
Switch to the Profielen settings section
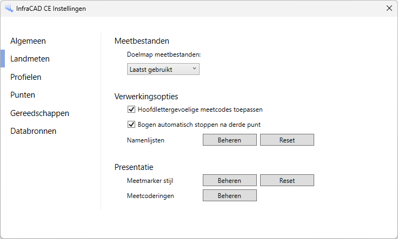pos(26,77)
